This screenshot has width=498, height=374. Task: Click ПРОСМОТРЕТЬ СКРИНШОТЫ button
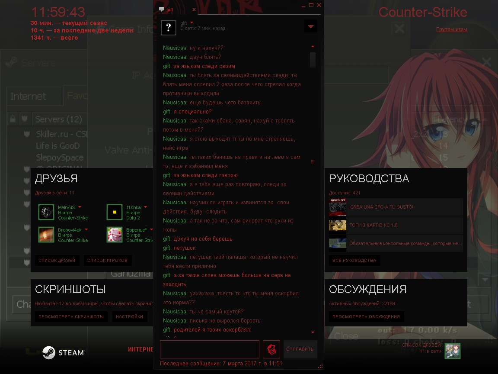pos(71,317)
